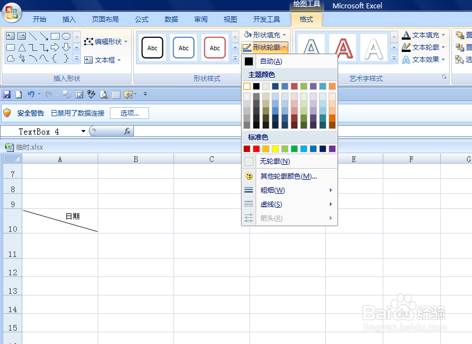472x344 pixels.
Task: Switch to 开发工具 tab
Action: point(266,20)
